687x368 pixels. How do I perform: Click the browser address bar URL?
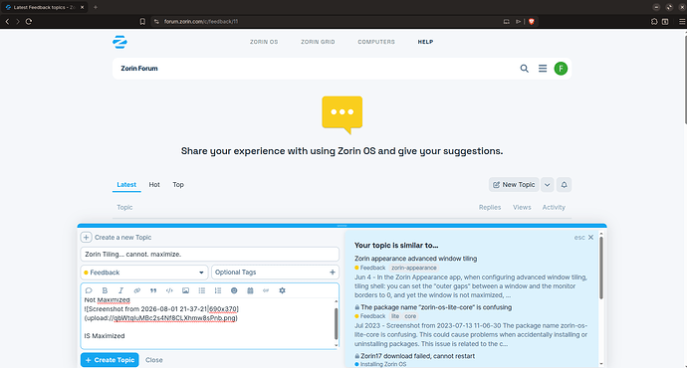click(x=201, y=22)
